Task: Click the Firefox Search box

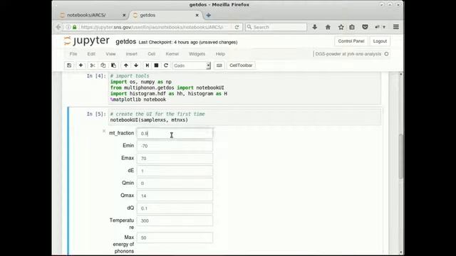Action: [276, 27]
